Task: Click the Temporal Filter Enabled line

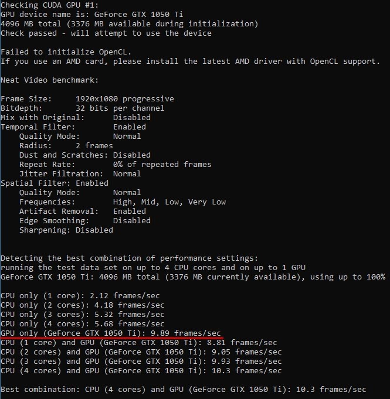Action: [x=73, y=127]
